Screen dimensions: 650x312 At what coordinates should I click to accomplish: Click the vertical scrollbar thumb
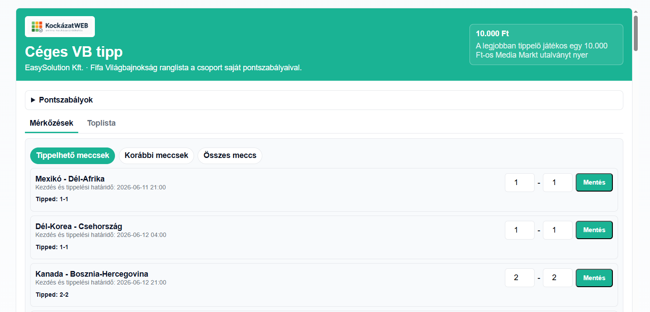(x=636, y=33)
